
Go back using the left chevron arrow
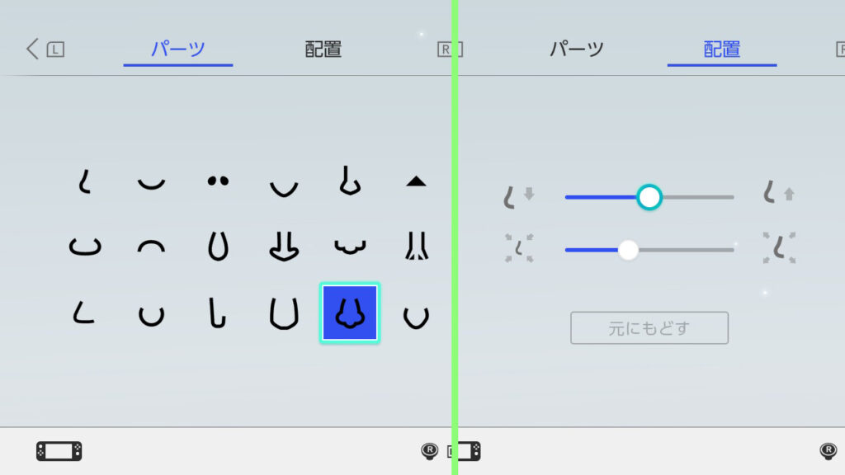point(32,49)
